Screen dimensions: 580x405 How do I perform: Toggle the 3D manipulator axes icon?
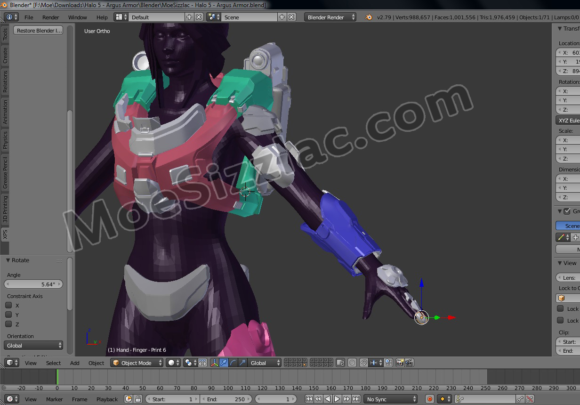(x=214, y=363)
